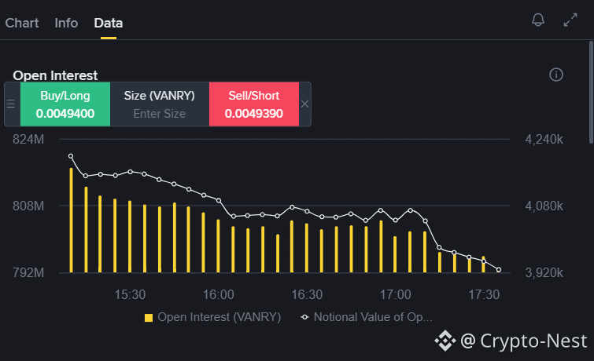Open the Open Interest info icon

click(x=556, y=75)
